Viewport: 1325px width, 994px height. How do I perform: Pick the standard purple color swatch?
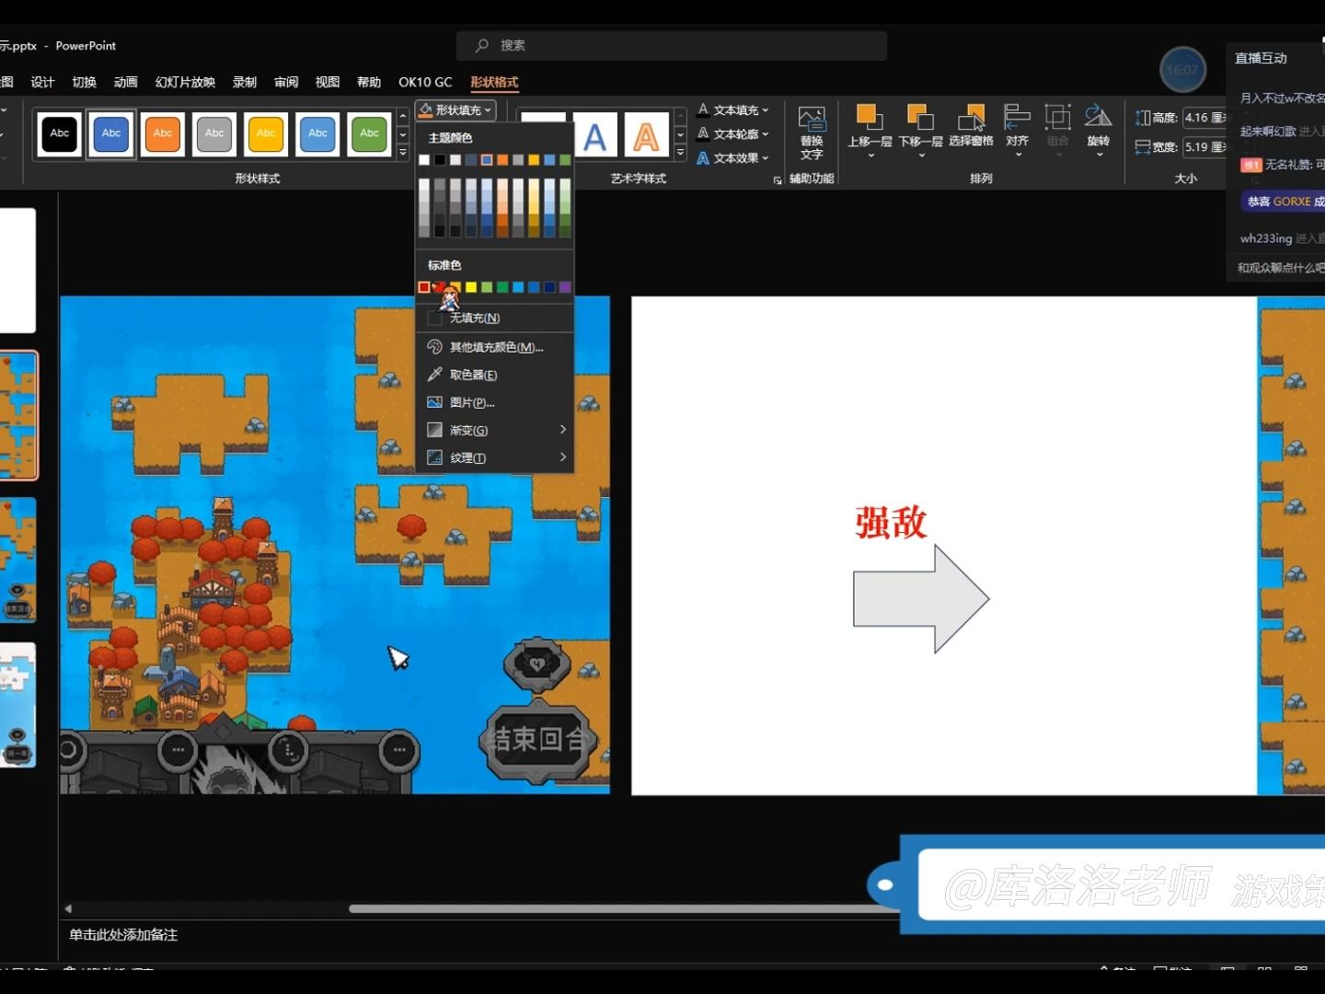click(x=565, y=287)
